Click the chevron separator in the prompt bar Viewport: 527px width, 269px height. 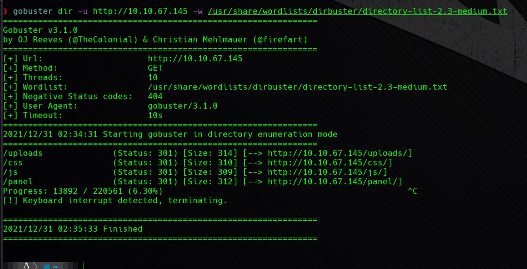pos(36,267)
